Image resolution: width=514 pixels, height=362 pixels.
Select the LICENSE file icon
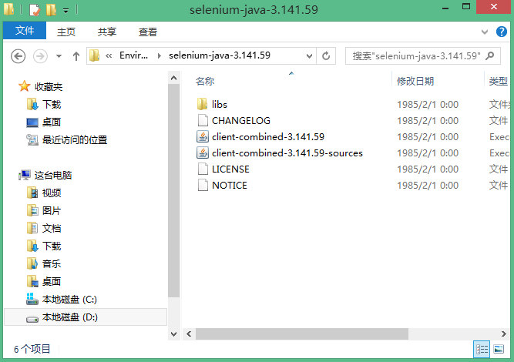[203, 169]
